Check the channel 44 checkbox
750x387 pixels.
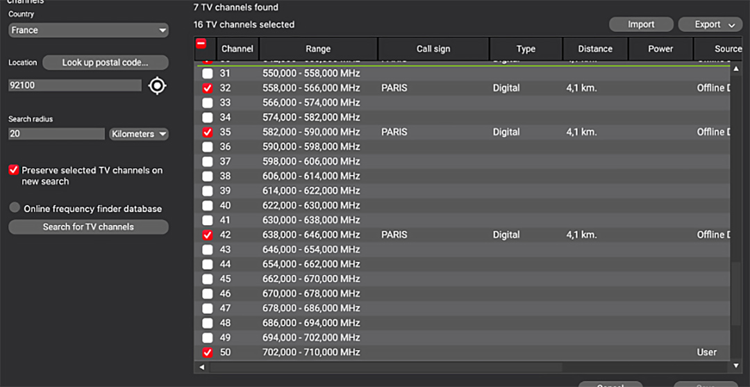(207, 265)
